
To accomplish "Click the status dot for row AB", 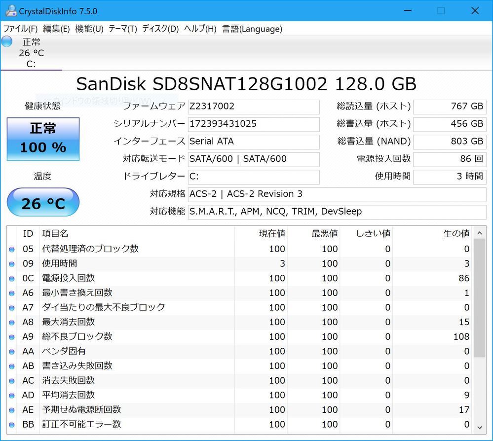I will tap(12, 367).
